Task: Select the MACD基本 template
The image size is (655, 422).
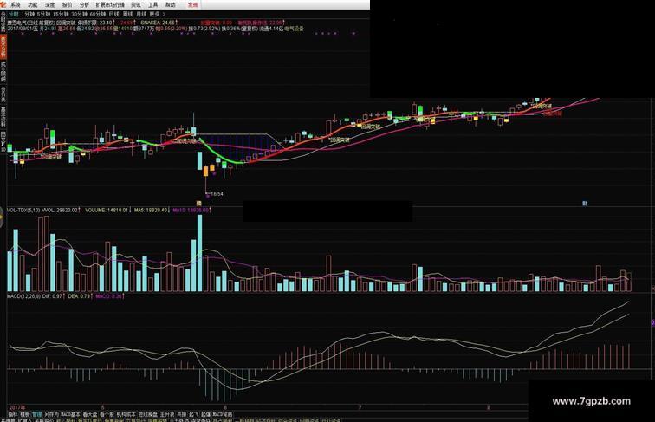Action: (x=70, y=414)
